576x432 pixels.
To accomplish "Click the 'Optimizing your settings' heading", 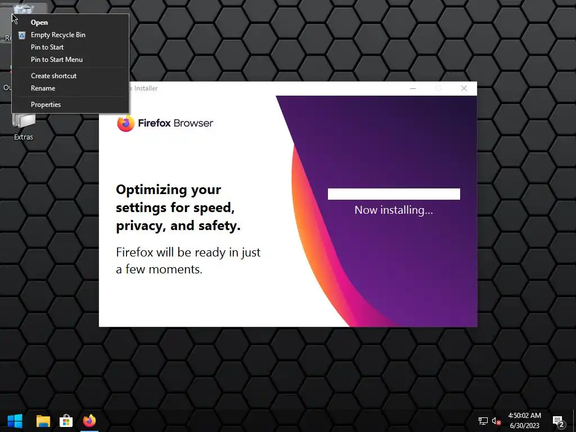I will pyautogui.click(x=178, y=208).
